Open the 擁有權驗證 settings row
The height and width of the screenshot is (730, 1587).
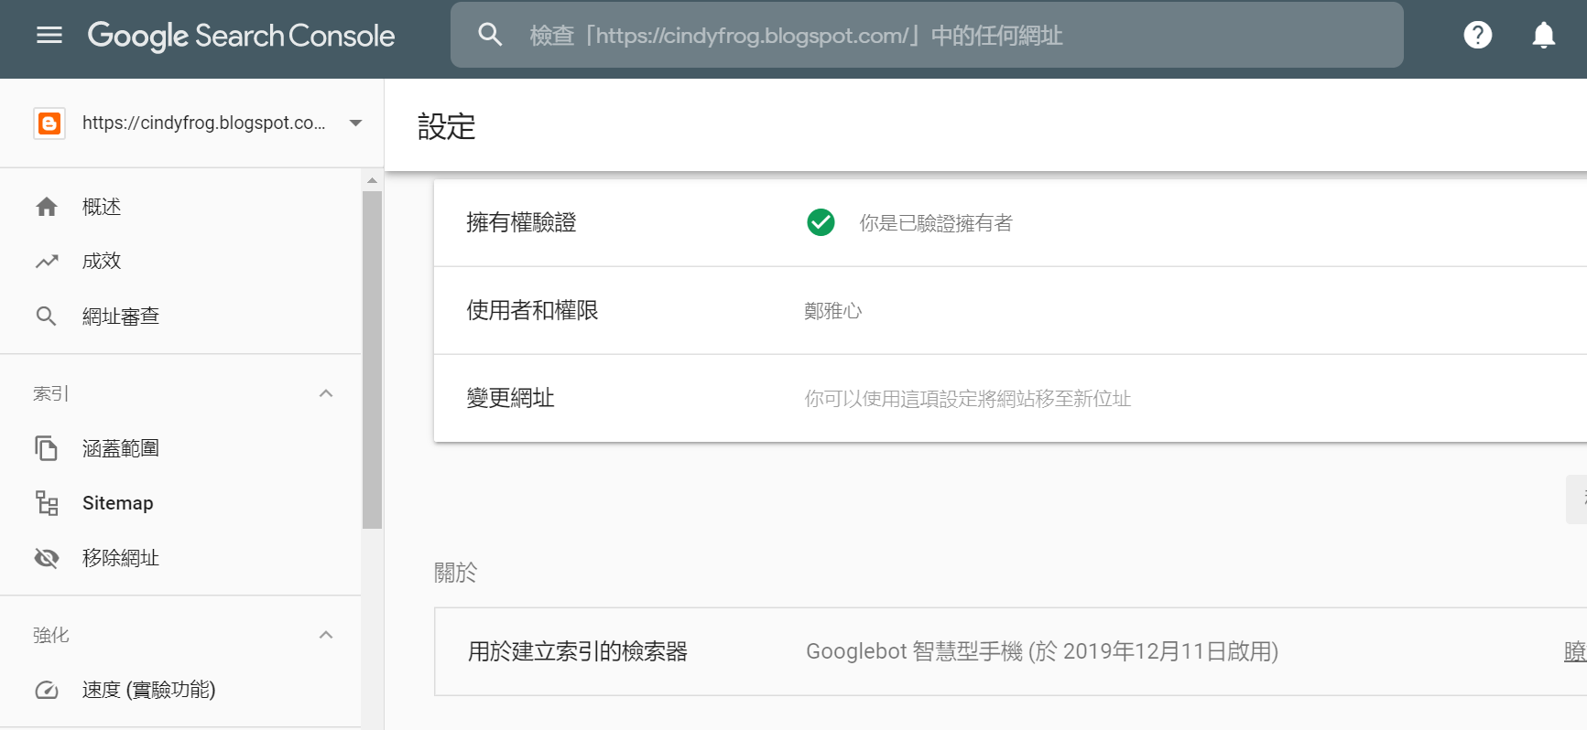click(x=1010, y=222)
